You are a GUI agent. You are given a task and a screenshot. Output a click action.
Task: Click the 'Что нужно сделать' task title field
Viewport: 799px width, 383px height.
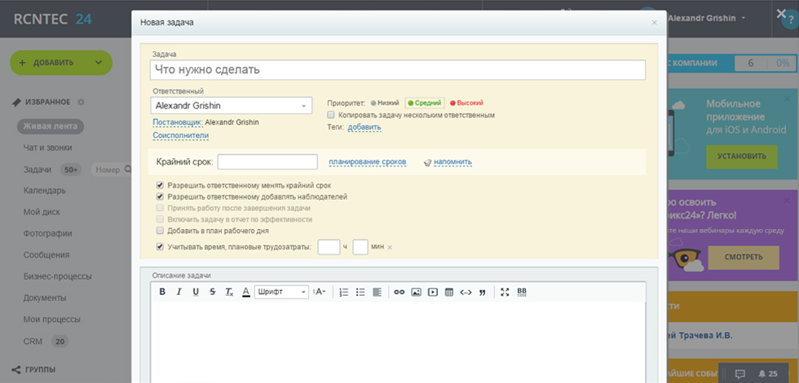398,70
